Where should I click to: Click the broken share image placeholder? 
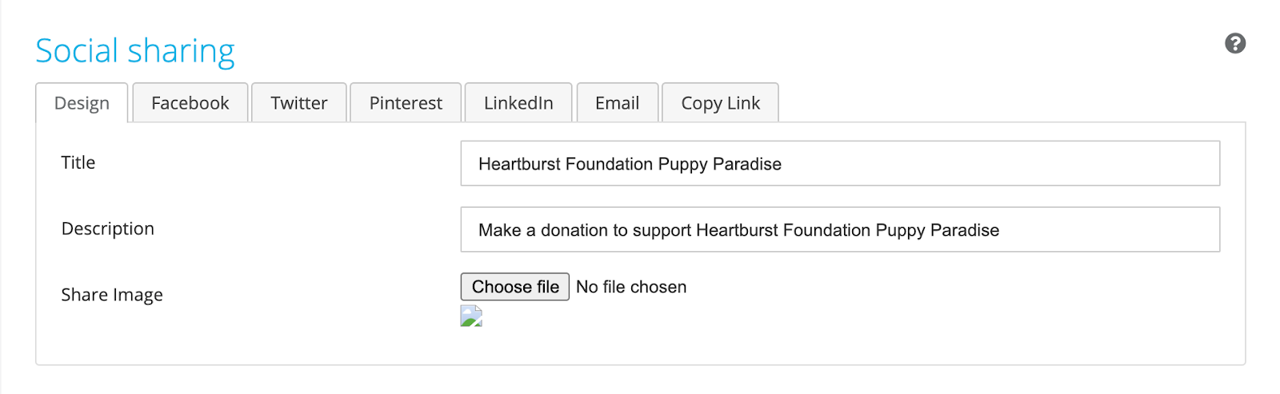pos(471,316)
